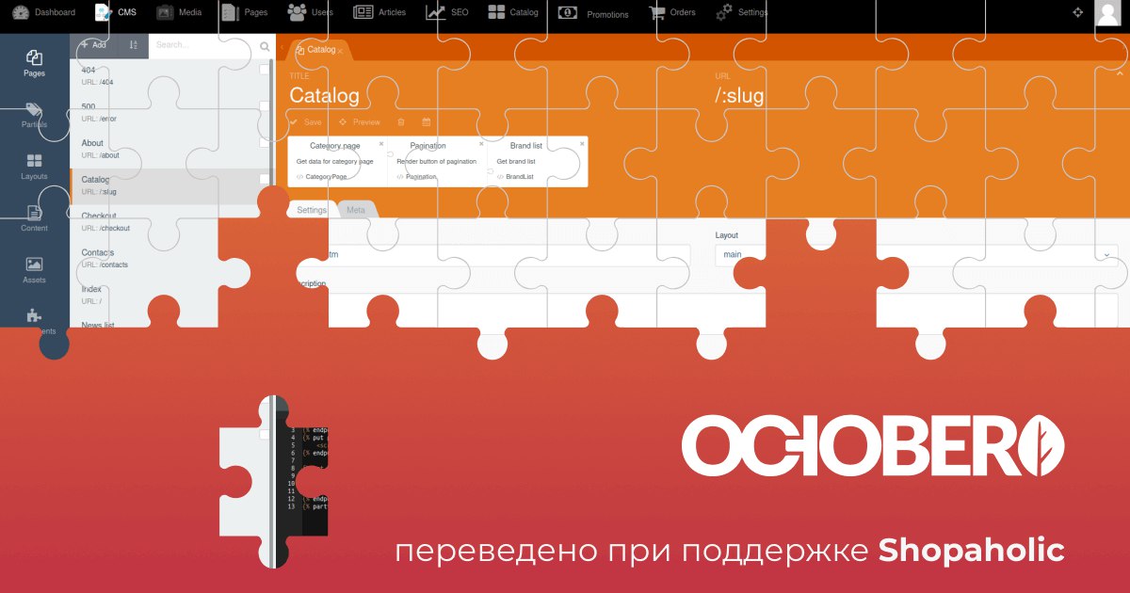Collapse the side panel with the left chevron
The height and width of the screenshot is (593, 1130).
[x=282, y=48]
